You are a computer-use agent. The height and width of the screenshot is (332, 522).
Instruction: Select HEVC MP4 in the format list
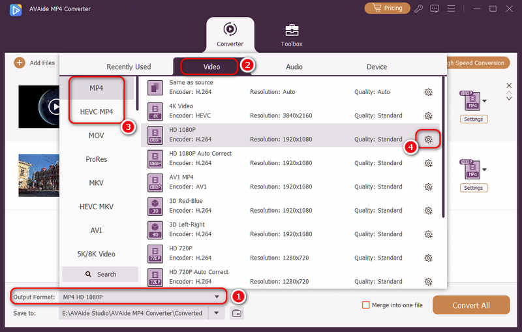(x=96, y=112)
